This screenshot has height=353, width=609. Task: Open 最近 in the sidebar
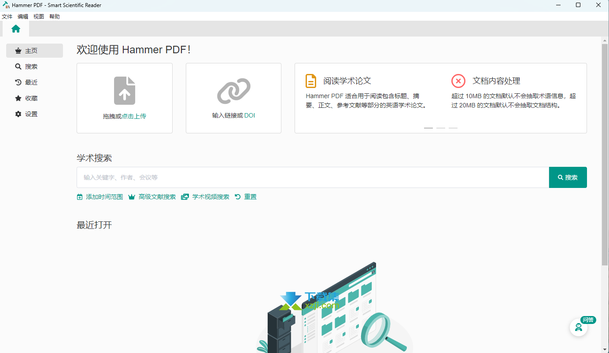tap(34, 82)
